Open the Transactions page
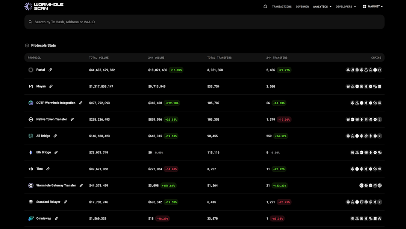 click(x=282, y=6)
